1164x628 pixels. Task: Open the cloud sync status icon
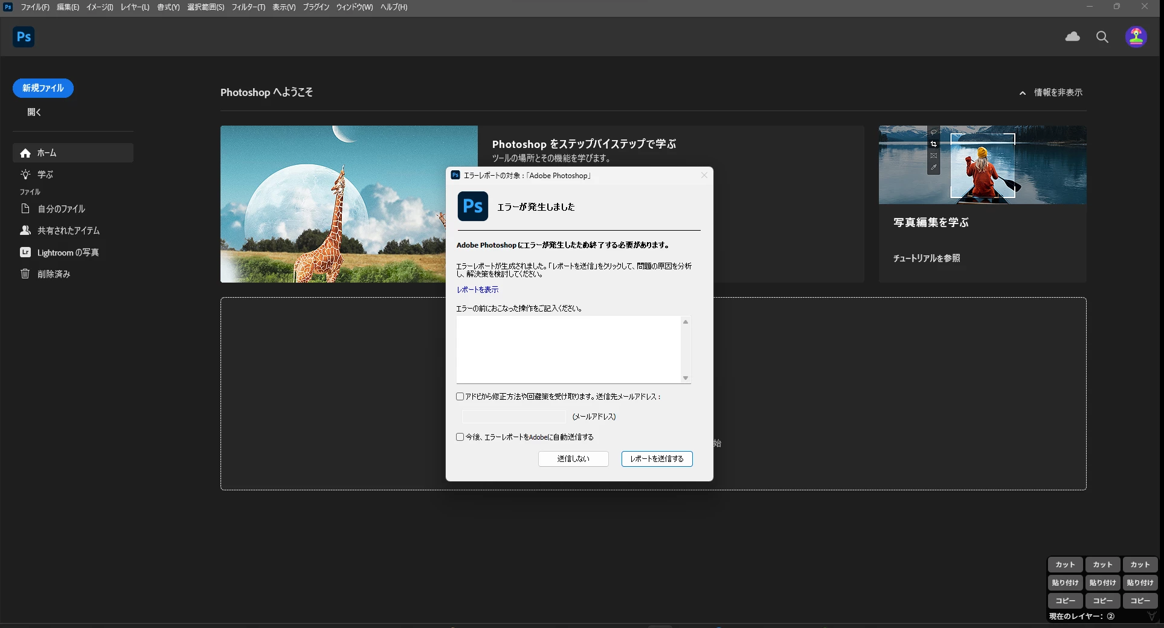coord(1073,37)
